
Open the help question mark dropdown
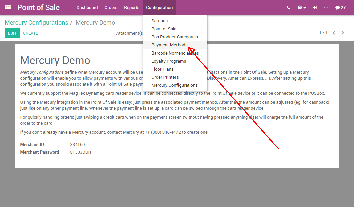coord(302,8)
